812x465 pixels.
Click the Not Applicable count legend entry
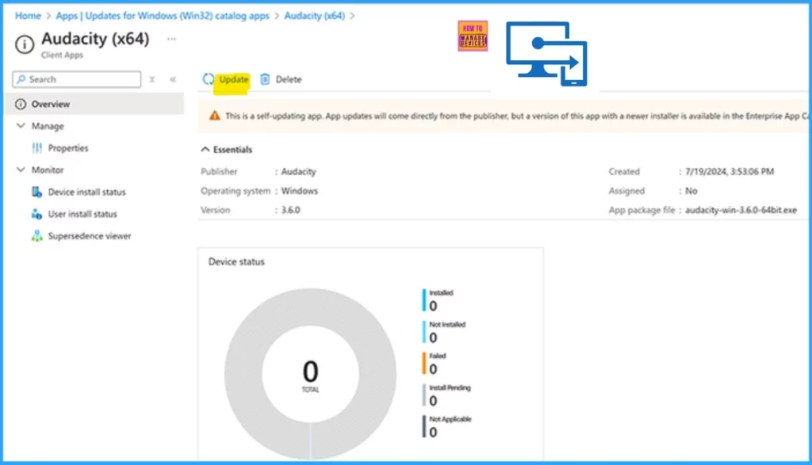tap(448, 426)
